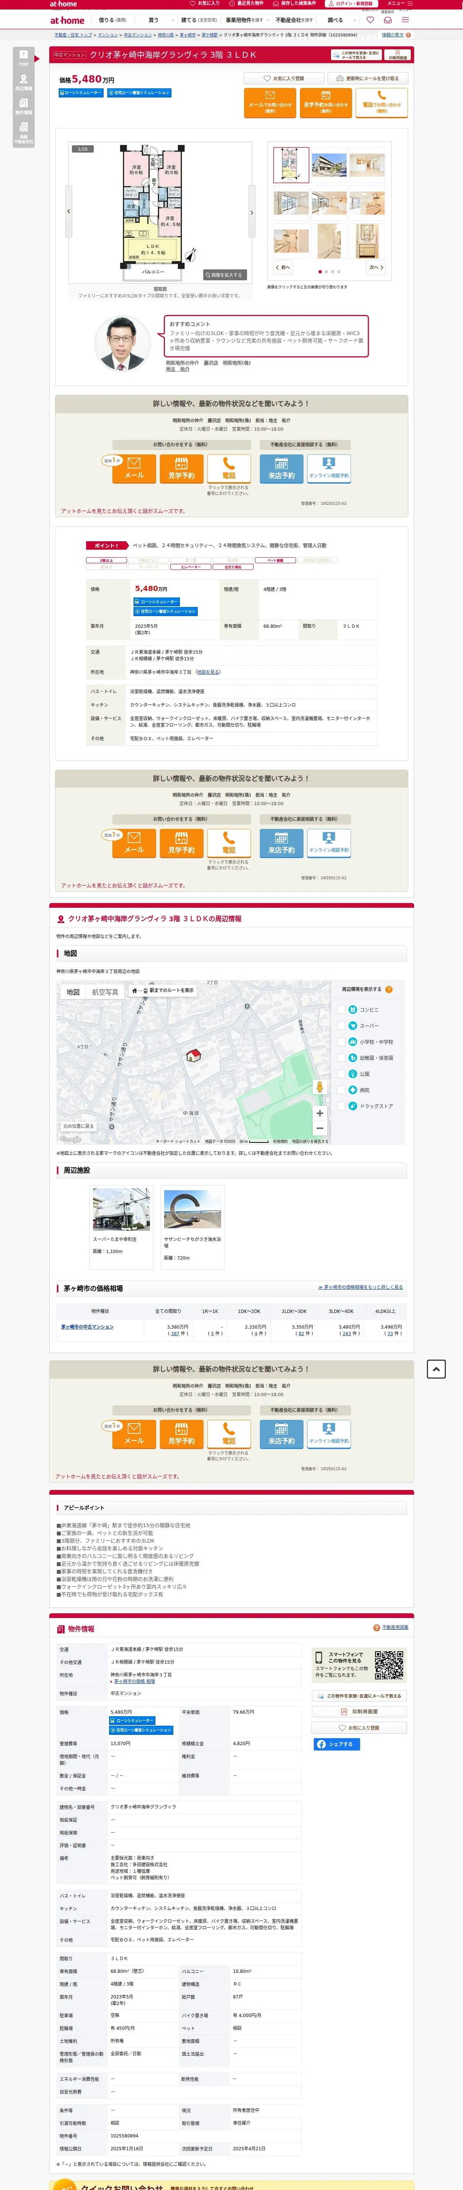The height and width of the screenshot is (2190, 463).
Task: Click the at home logo in header
Action: (x=67, y=20)
